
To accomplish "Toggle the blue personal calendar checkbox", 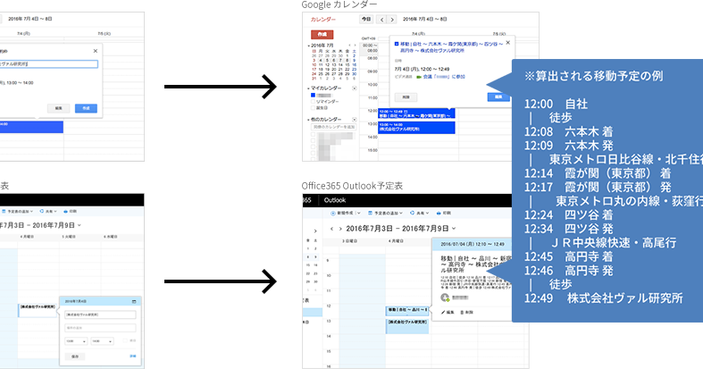I will [x=313, y=95].
